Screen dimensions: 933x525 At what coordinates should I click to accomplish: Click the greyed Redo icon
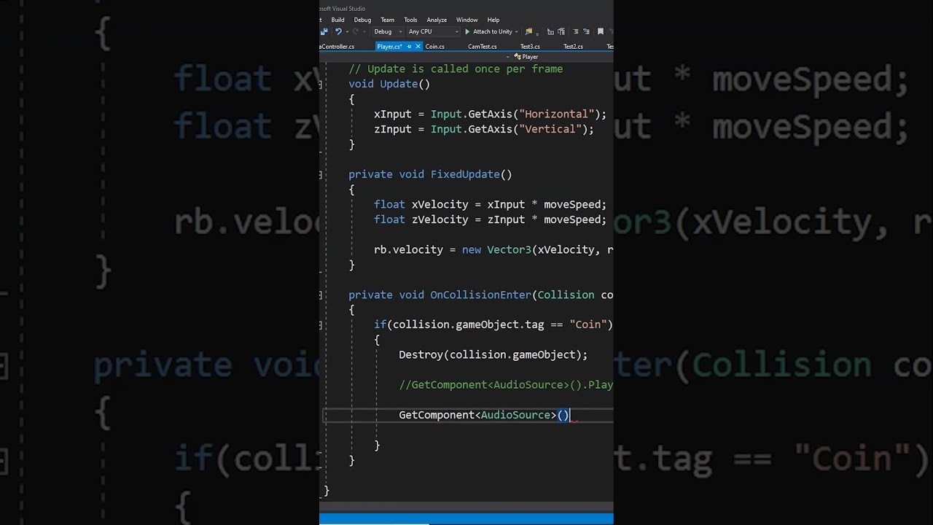tap(356, 31)
